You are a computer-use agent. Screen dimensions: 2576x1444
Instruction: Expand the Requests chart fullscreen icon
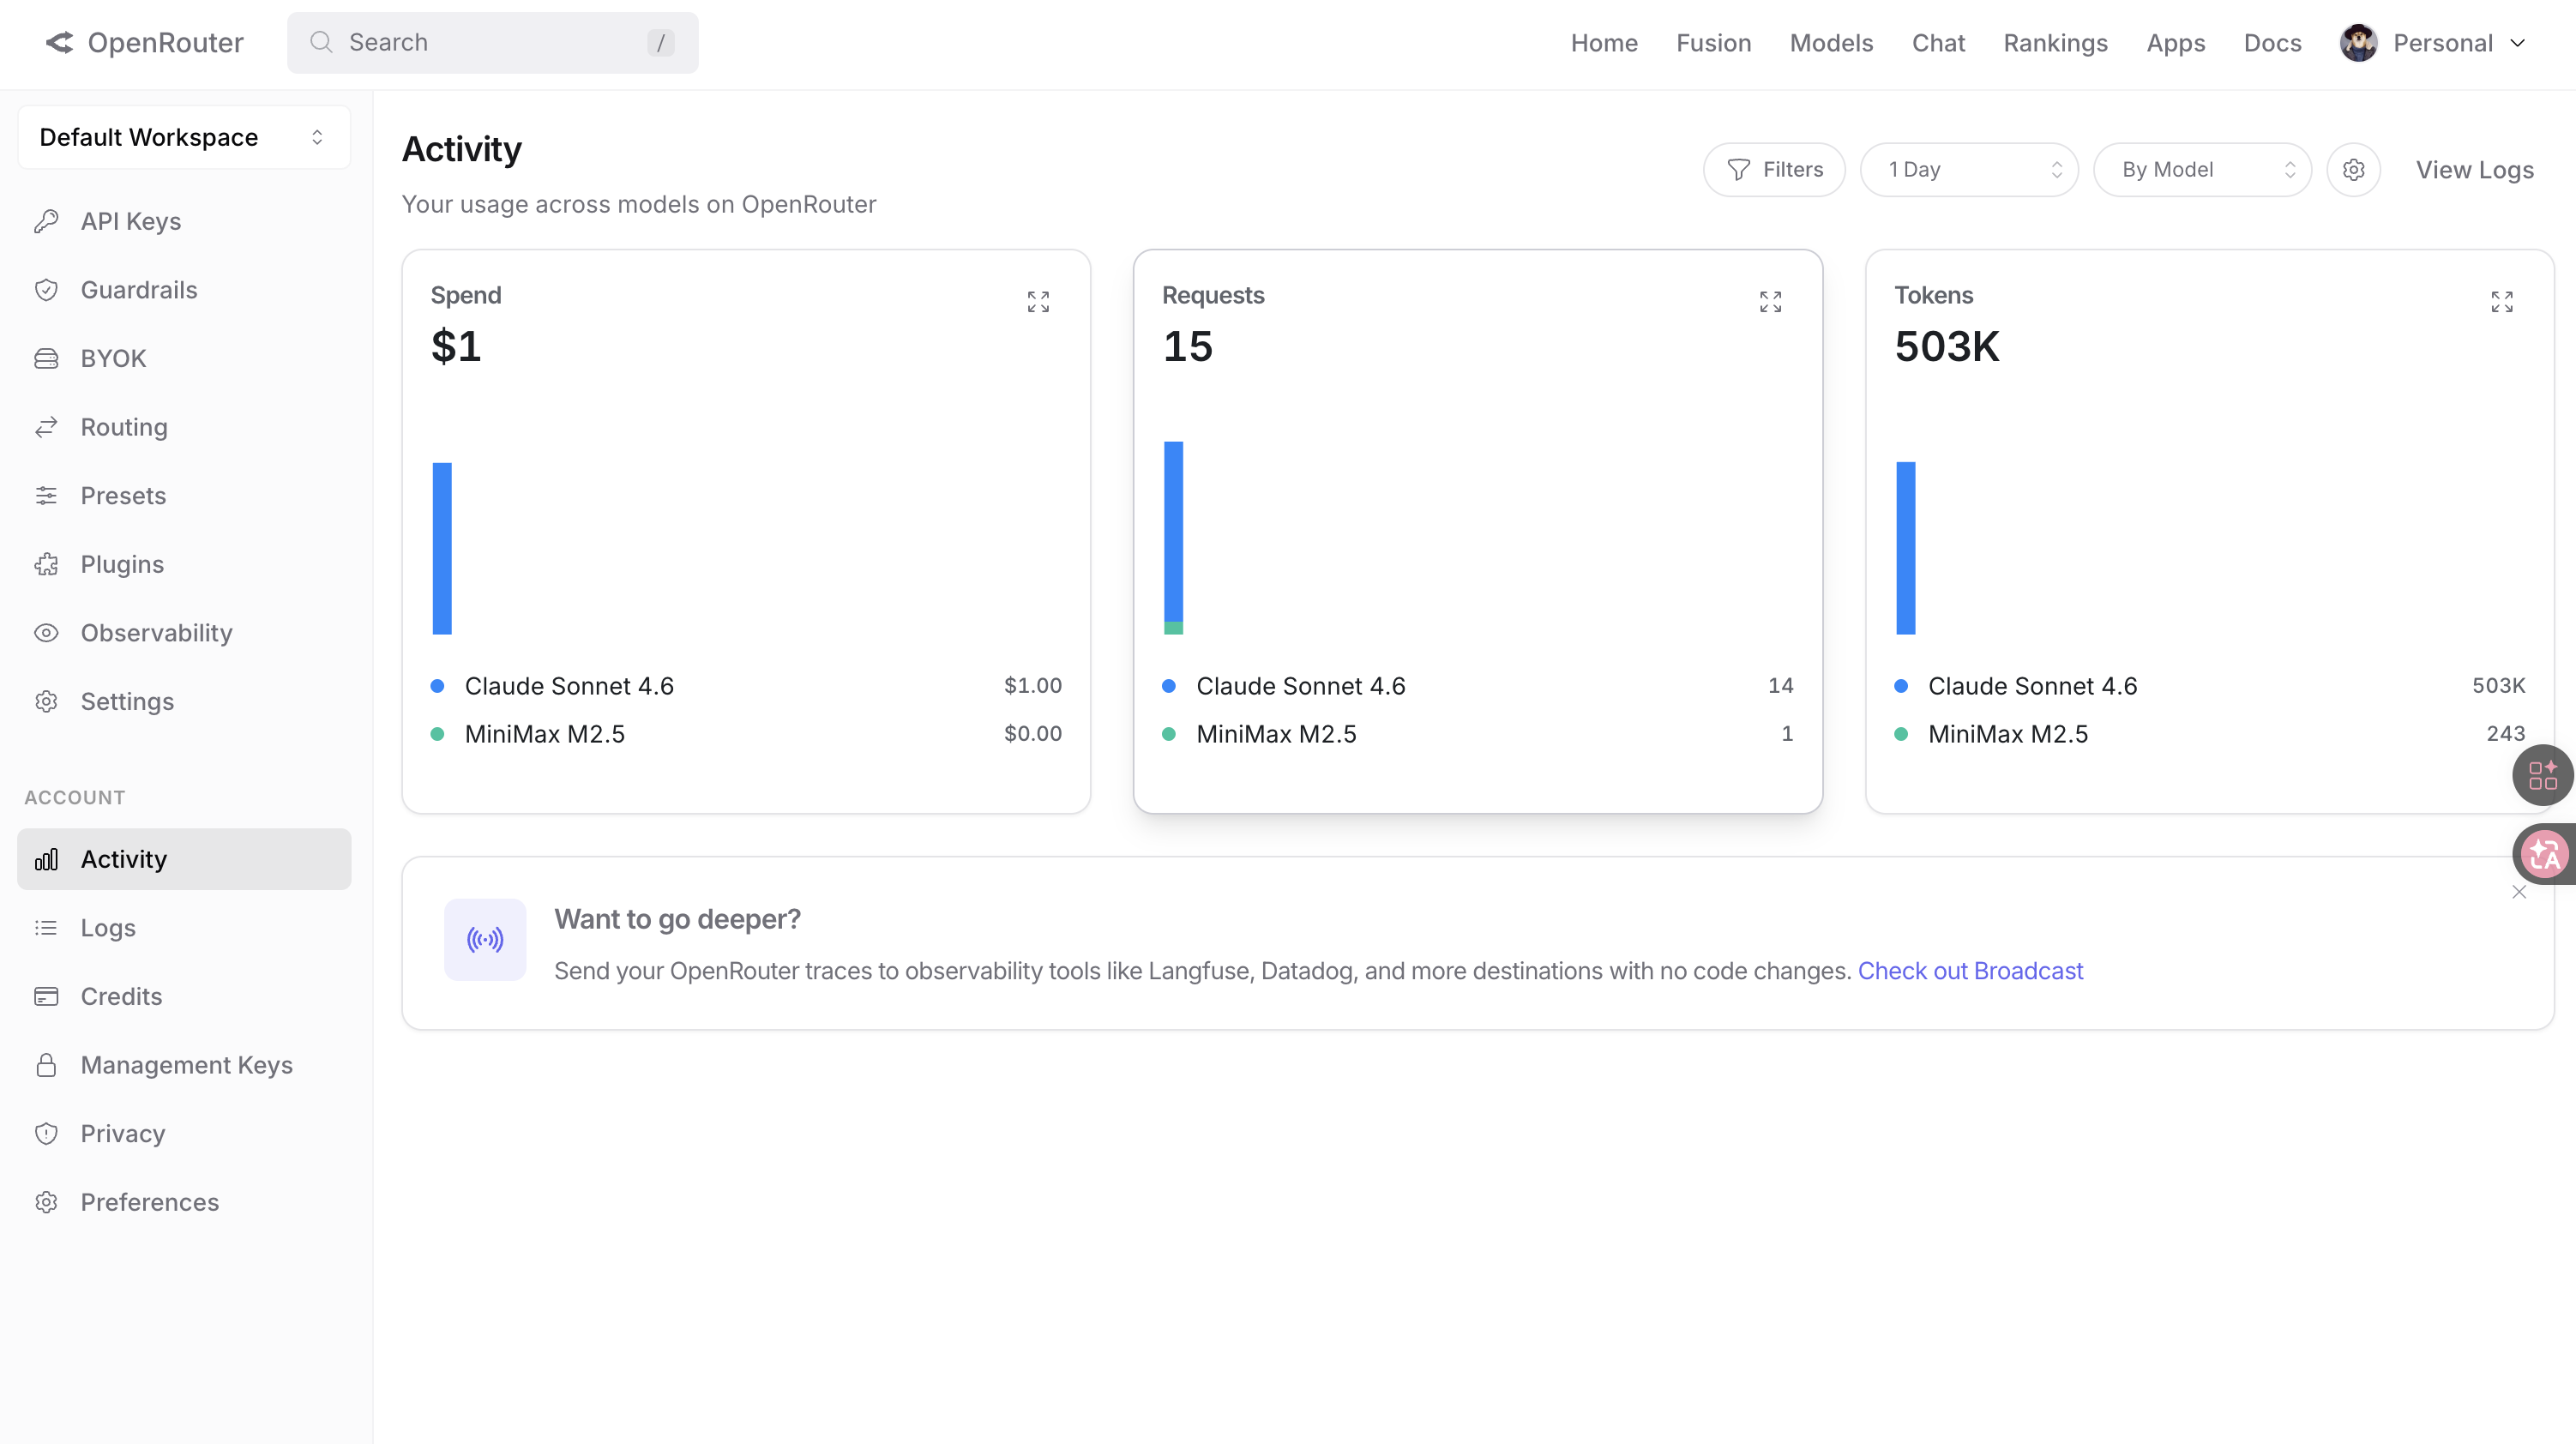coord(1770,302)
